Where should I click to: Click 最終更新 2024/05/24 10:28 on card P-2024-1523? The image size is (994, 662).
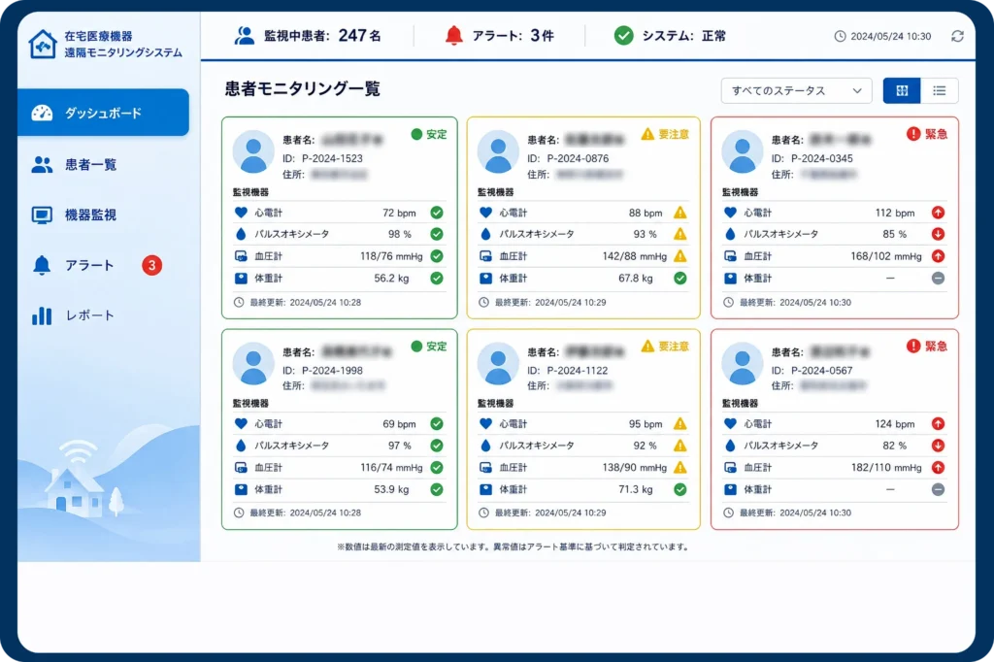point(298,303)
